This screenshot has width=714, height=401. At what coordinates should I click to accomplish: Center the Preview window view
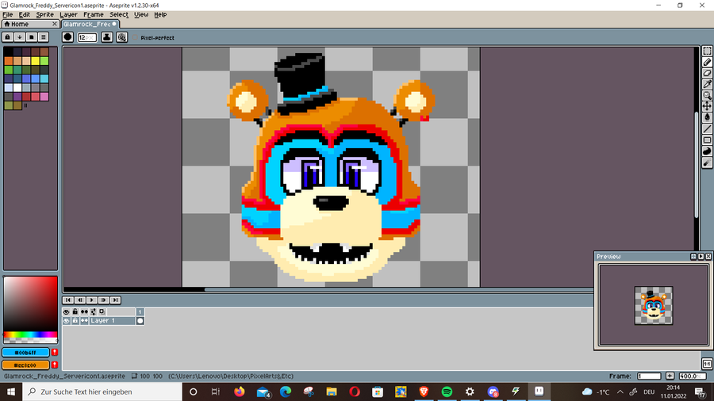point(693,257)
